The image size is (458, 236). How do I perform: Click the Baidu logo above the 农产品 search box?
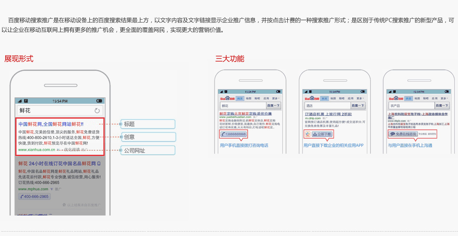tap(395, 99)
